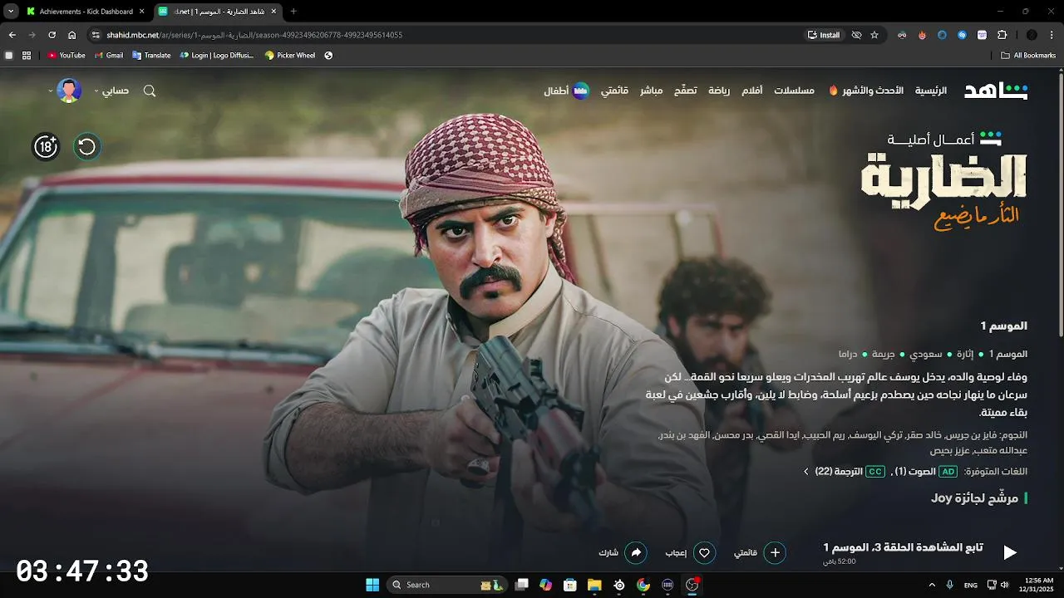Open File Explorer from taskbar
This screenshot has height=598, width=1064.
click(594, 585)
